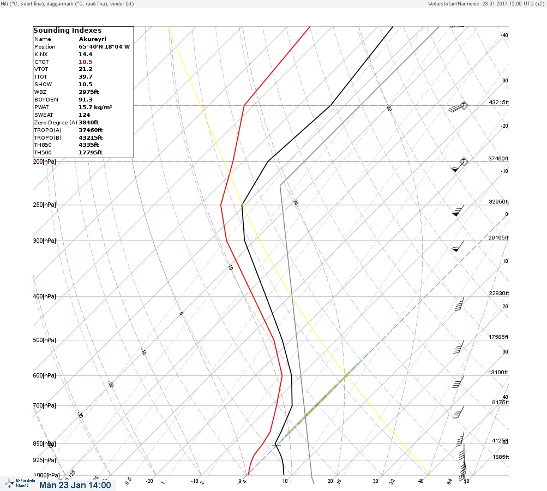Click the 200[hPa] pressure label

click(44, 161)
